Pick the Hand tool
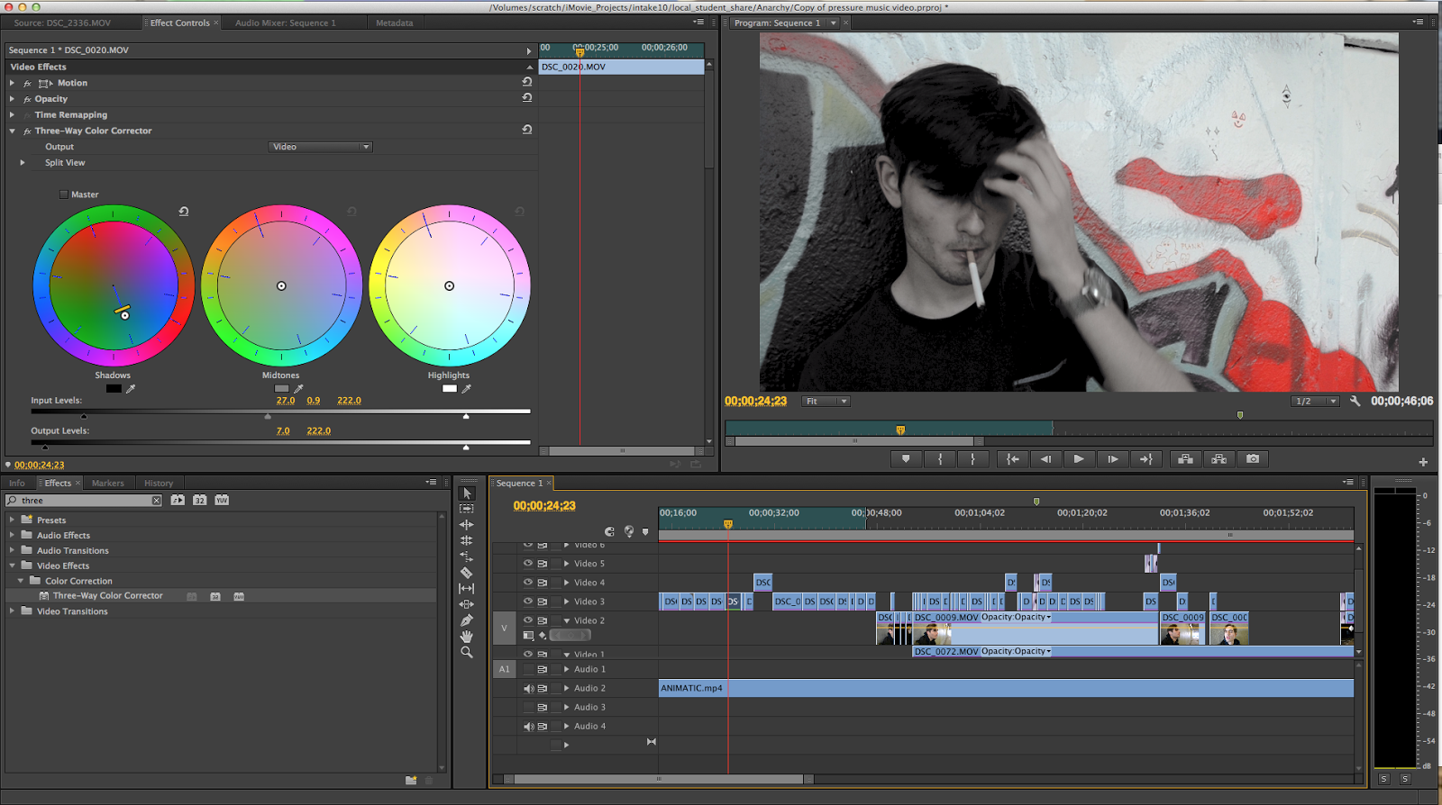1442x805 pixels. pyautogui.click(x=466, y=637)
